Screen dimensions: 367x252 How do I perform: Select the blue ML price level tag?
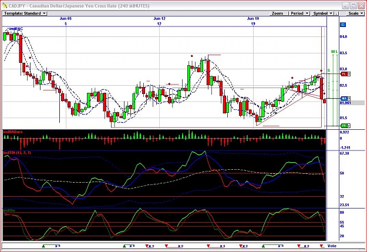click(344, 98)
